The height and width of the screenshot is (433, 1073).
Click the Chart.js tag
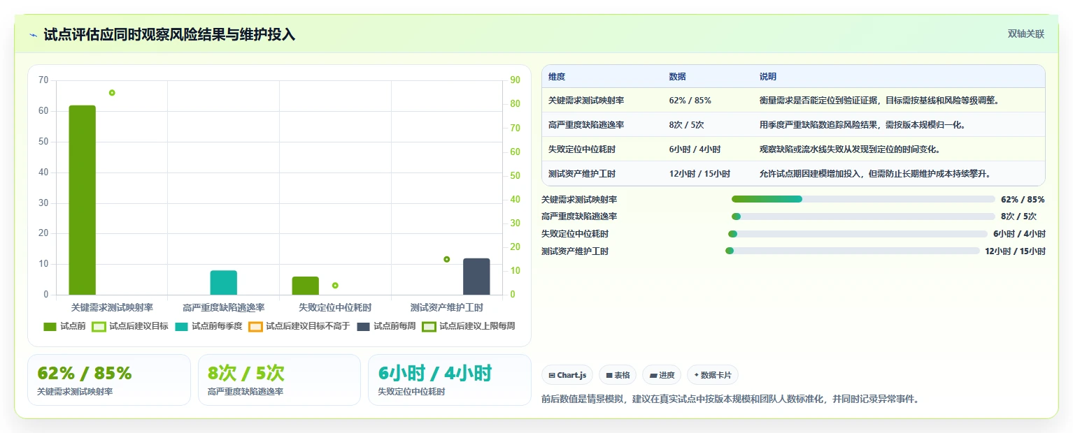(567, 375)
